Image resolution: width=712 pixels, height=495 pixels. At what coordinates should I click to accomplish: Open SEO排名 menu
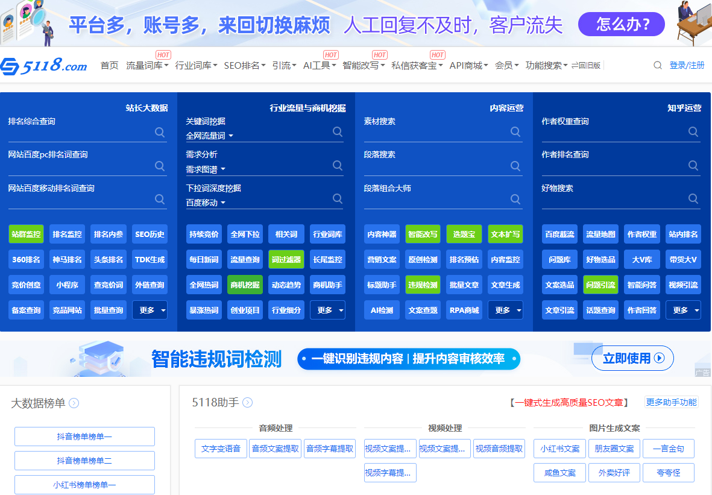click(244, 65)
